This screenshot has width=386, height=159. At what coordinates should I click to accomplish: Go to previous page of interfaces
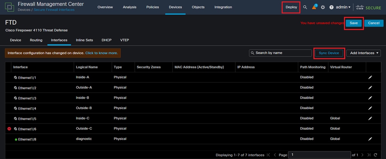point(275,155)
